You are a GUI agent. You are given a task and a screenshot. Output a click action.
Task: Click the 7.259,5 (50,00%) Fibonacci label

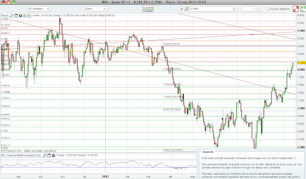tap(173, 97)
